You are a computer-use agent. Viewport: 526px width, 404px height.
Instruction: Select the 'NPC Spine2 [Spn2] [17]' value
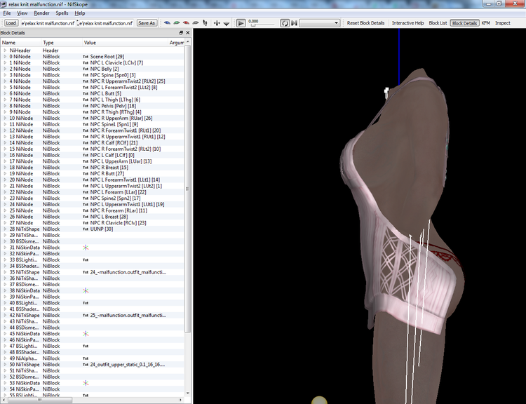tap(115, 198)
